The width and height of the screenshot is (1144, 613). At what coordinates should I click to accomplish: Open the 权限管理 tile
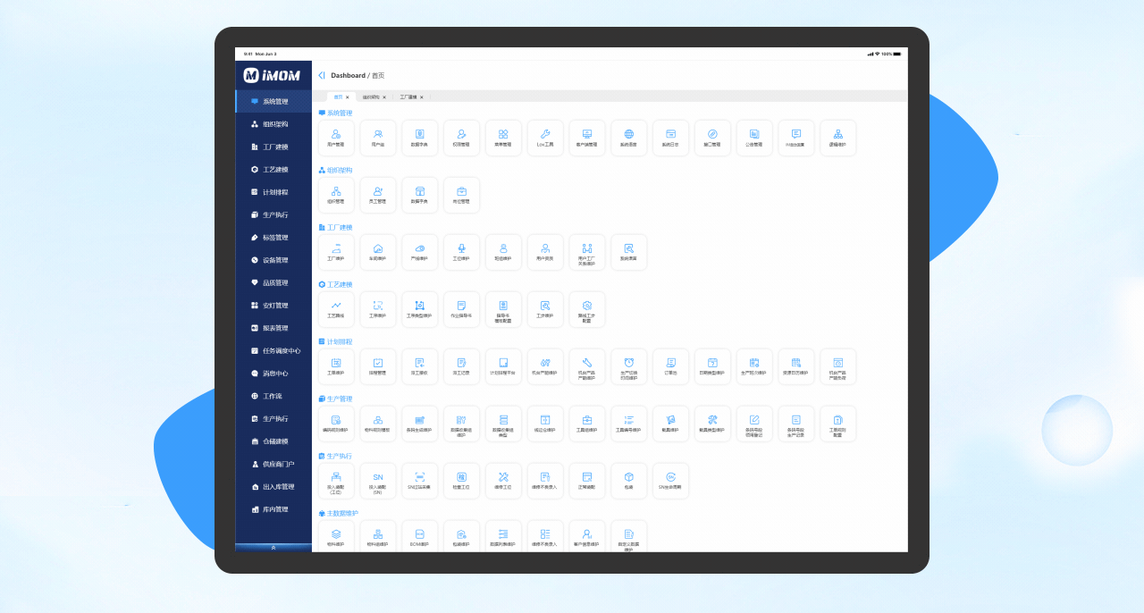coord(462,138)
